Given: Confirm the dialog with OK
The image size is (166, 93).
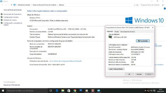Looking at the screenshot, I should pyautogui.click(x=129, y=74).
